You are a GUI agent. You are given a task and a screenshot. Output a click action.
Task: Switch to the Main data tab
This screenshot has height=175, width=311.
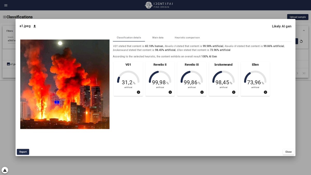(x=158, y=37)
